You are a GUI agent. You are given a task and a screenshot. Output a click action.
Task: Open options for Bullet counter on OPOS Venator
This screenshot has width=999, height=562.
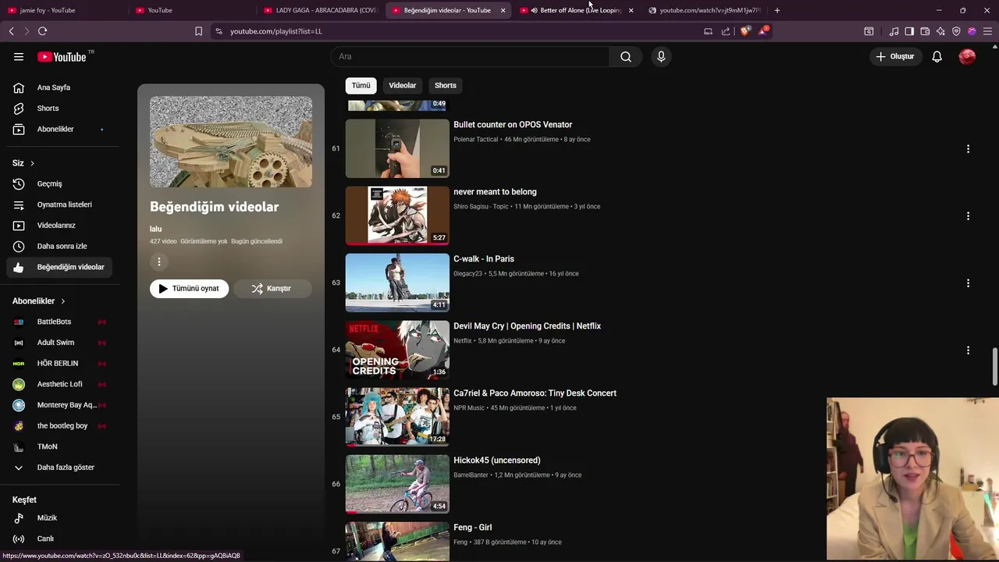(968, 148)
